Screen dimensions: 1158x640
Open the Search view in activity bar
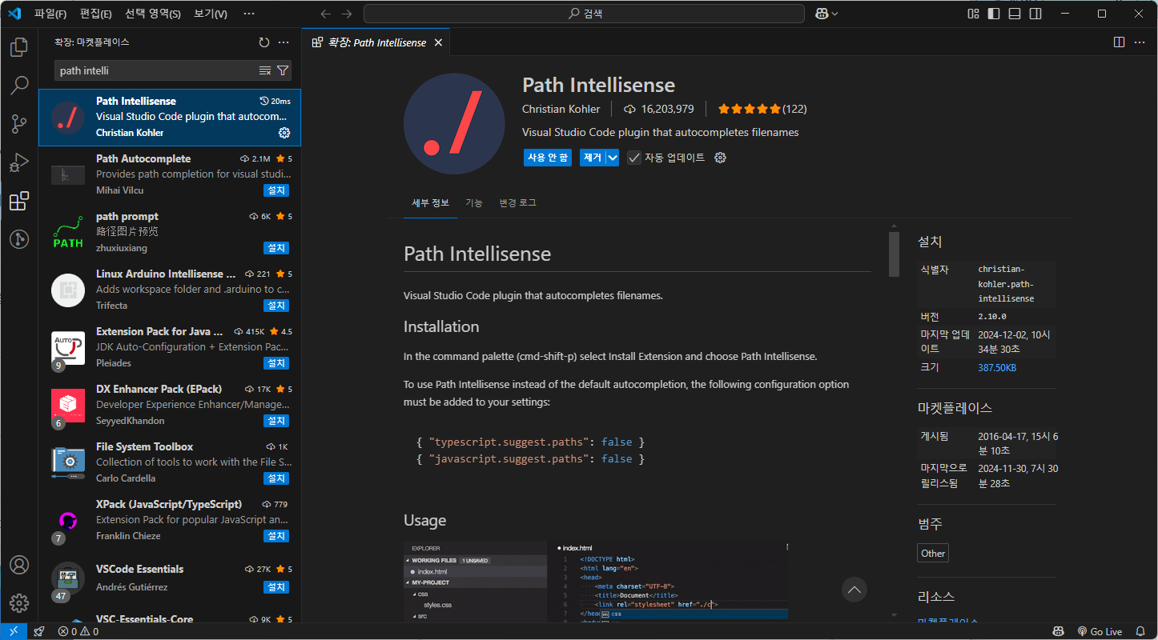(19, 85)
